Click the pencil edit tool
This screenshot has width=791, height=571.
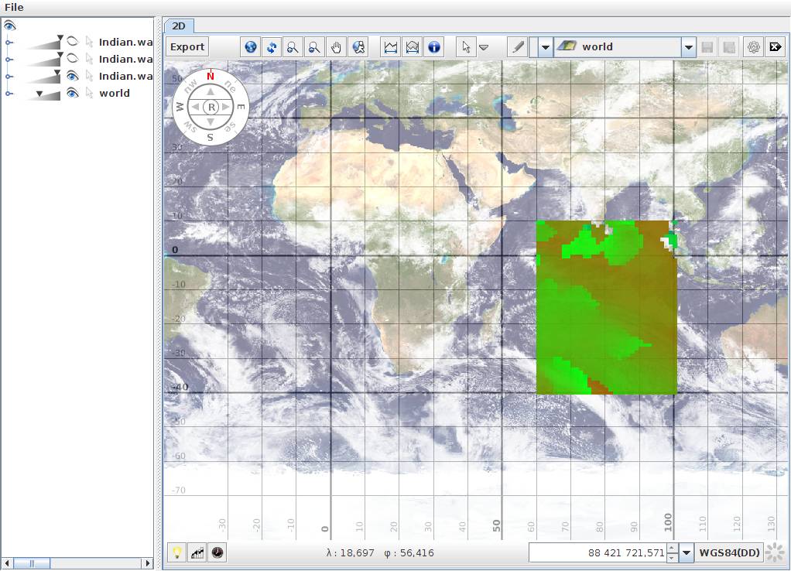click(517, 47)
